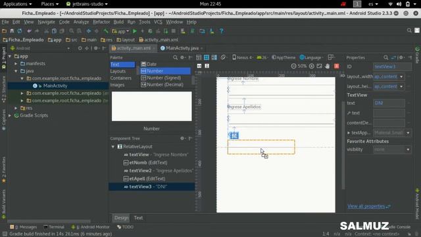Click the text attribute field showing DNI
421x237 pixels.
click(389, 103)
